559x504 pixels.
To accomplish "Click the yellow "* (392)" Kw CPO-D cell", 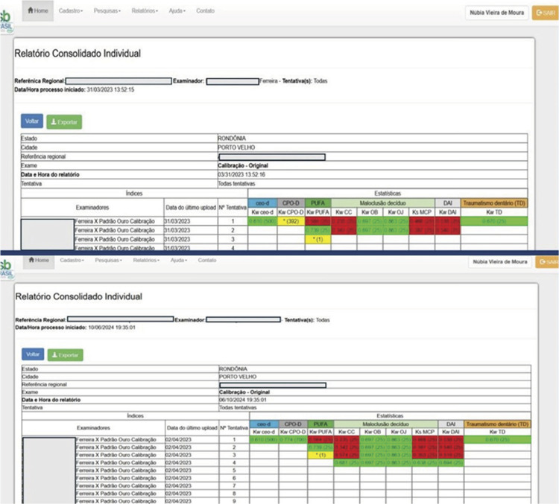I will (291, 221).
